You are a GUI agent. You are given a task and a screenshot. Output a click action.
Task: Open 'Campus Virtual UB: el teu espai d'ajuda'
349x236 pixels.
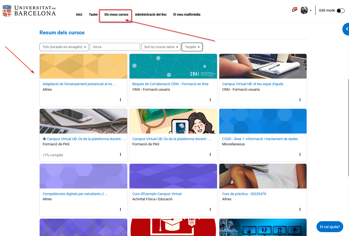[252, 84]
